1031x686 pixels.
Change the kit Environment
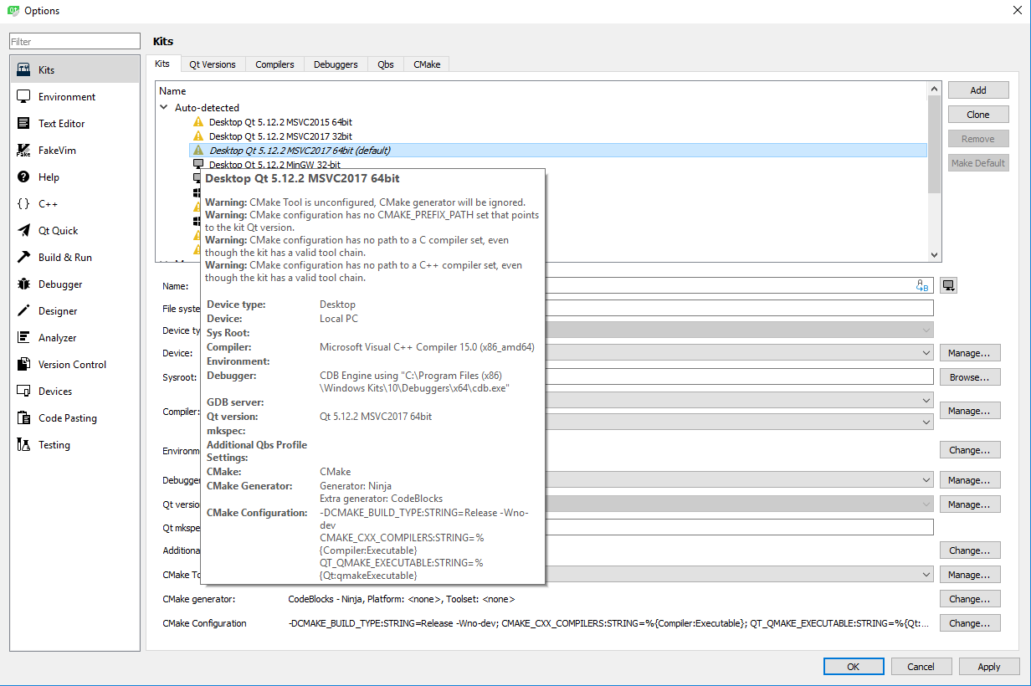[x=970, y=450]
